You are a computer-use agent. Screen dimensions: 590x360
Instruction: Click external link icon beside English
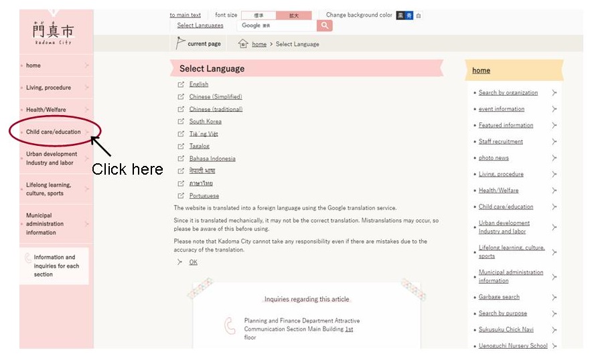(181, 84)
